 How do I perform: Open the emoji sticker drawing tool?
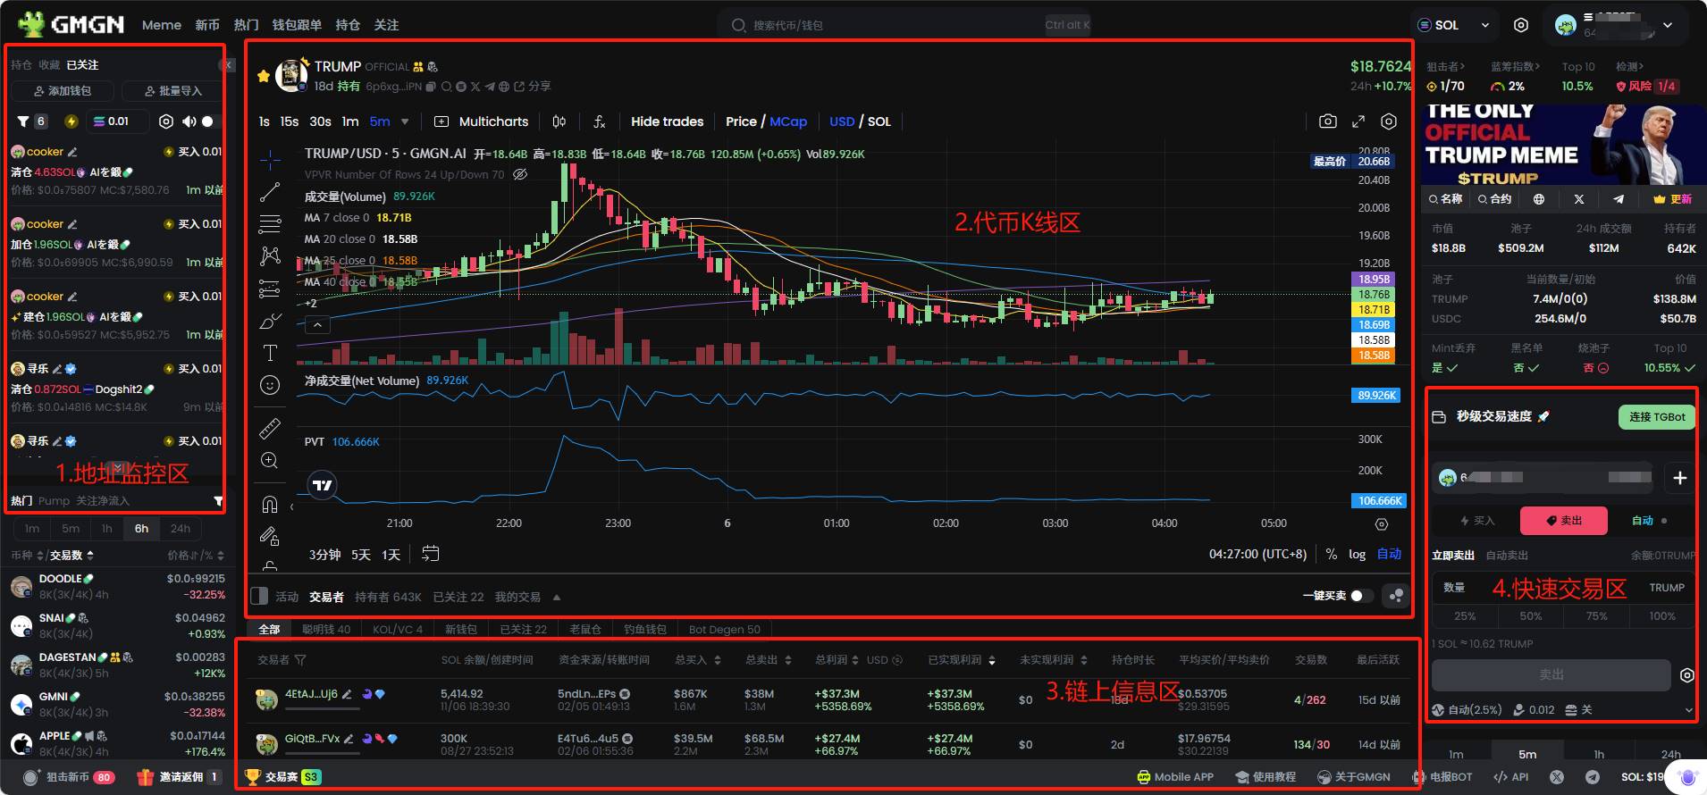pos(270,385)
